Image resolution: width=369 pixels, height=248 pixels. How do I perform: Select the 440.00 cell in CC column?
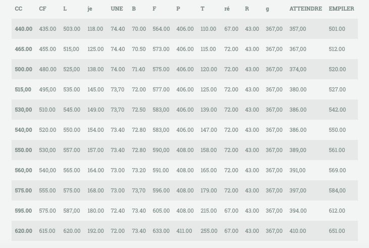pyautogui.click(x=24, y=29)
